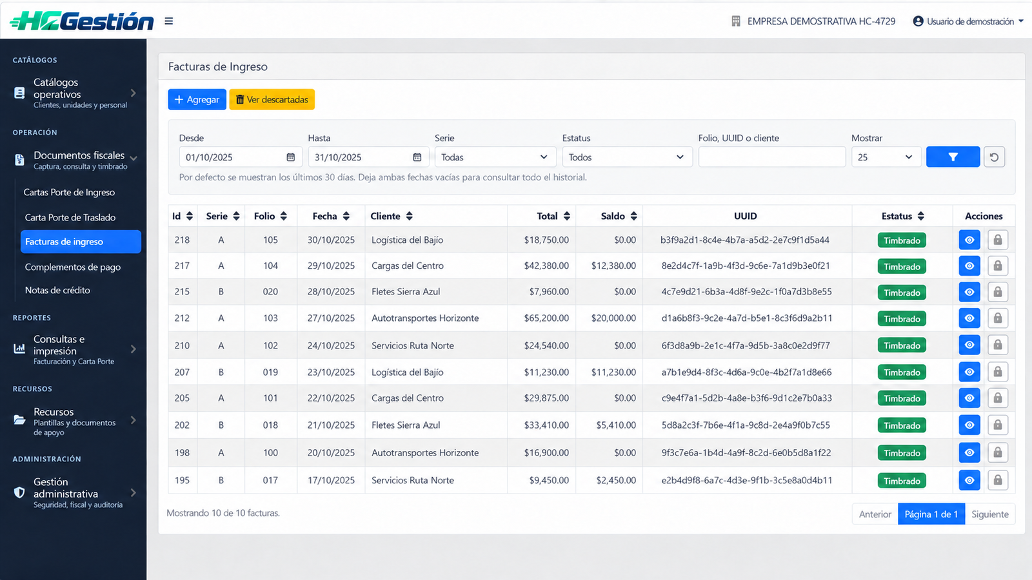Click the blue filter funnel button

pos(953,157)
